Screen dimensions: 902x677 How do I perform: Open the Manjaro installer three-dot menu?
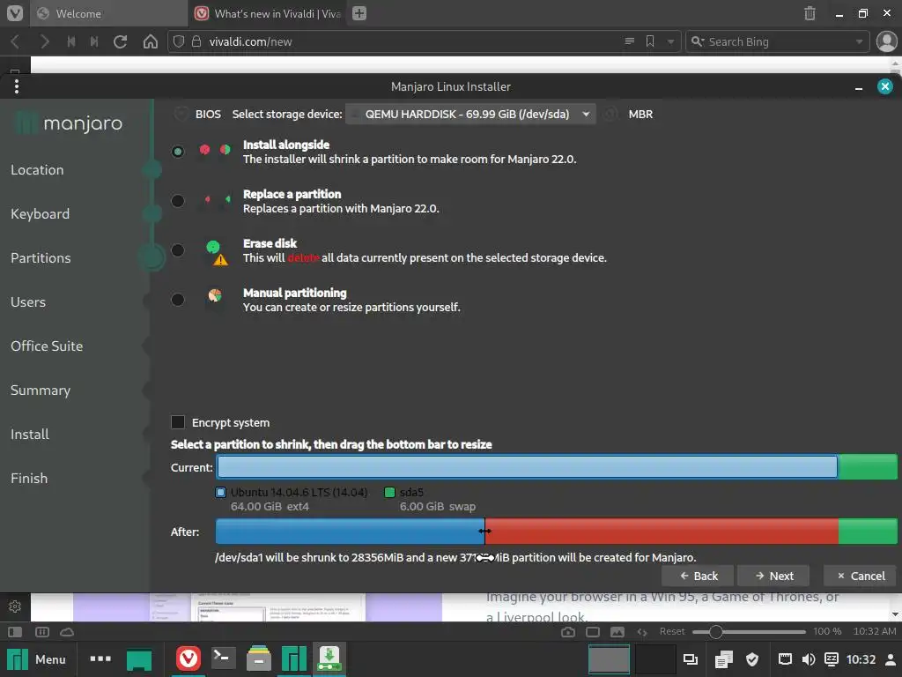(x=17, y=86)
